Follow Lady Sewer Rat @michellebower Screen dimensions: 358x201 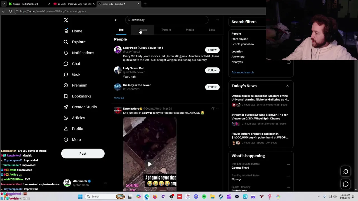click(x=212, y=70)
